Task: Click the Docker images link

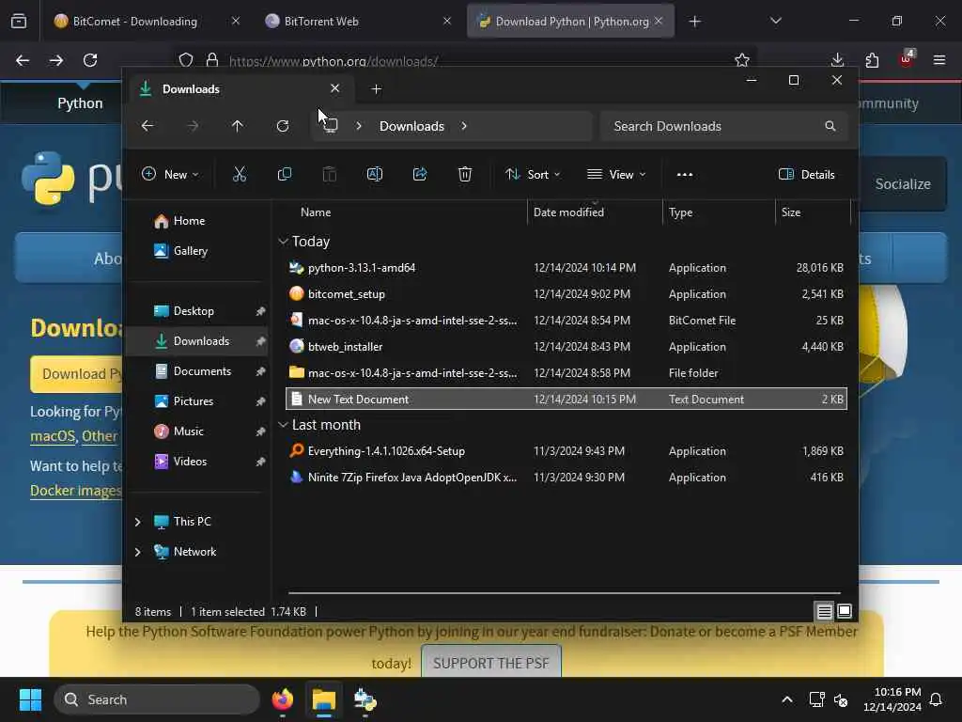Action: coord(75,491)
